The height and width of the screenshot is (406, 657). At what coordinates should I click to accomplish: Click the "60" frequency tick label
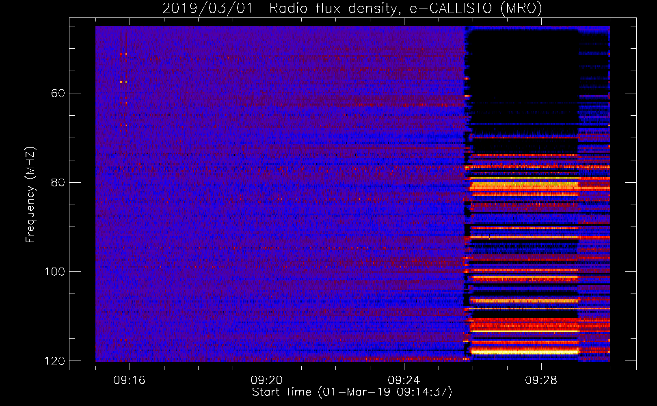[x=58, y=93]
